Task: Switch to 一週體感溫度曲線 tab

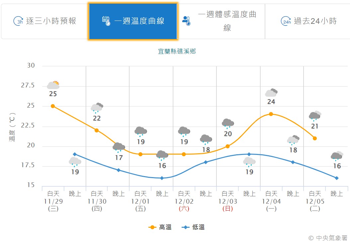Action: point(221,21)
